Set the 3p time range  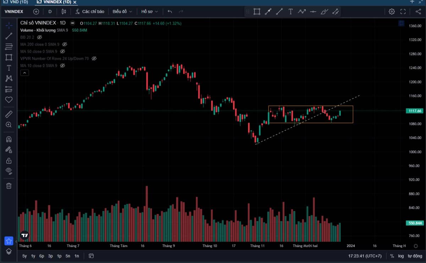click(x=50, y=256)
